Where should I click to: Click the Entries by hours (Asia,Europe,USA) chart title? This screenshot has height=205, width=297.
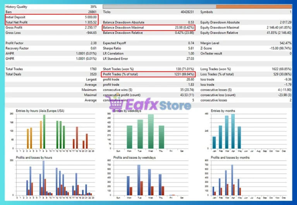(x=40, y=111)
